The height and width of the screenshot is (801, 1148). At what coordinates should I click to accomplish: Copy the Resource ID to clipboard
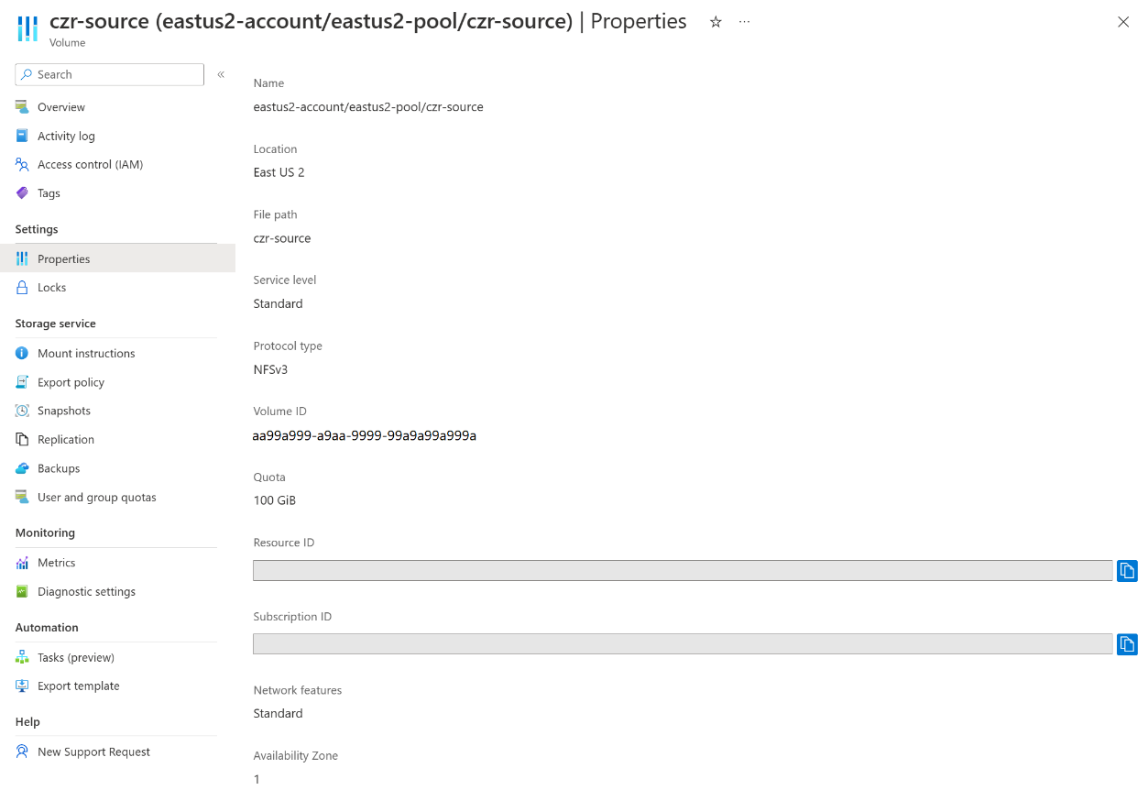[1127, 570]
